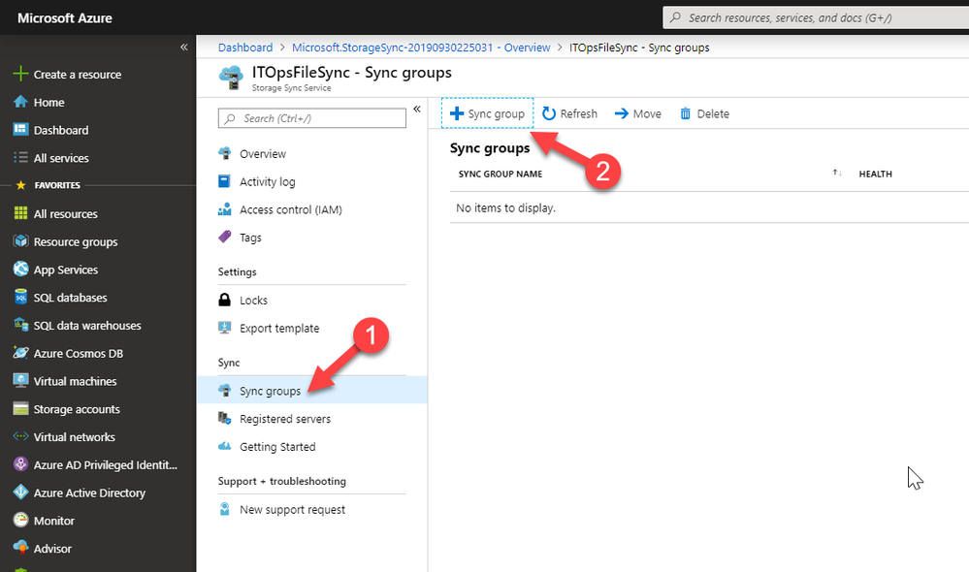Click the resource menu Search (Ctrl+/) field

click(312, 118)
